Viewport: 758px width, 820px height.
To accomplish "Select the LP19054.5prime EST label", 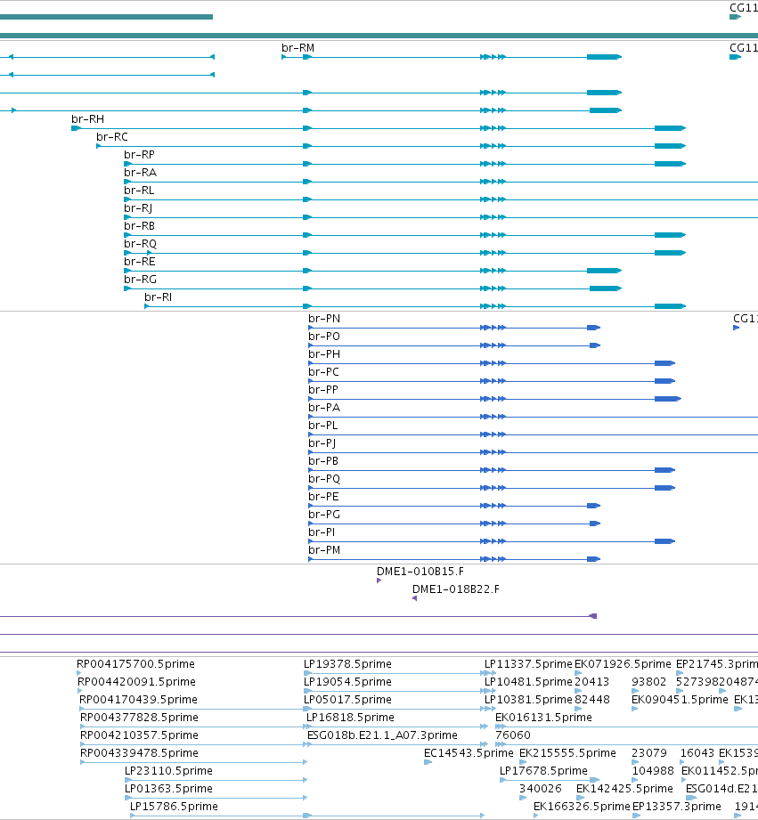I will point(347,682).
